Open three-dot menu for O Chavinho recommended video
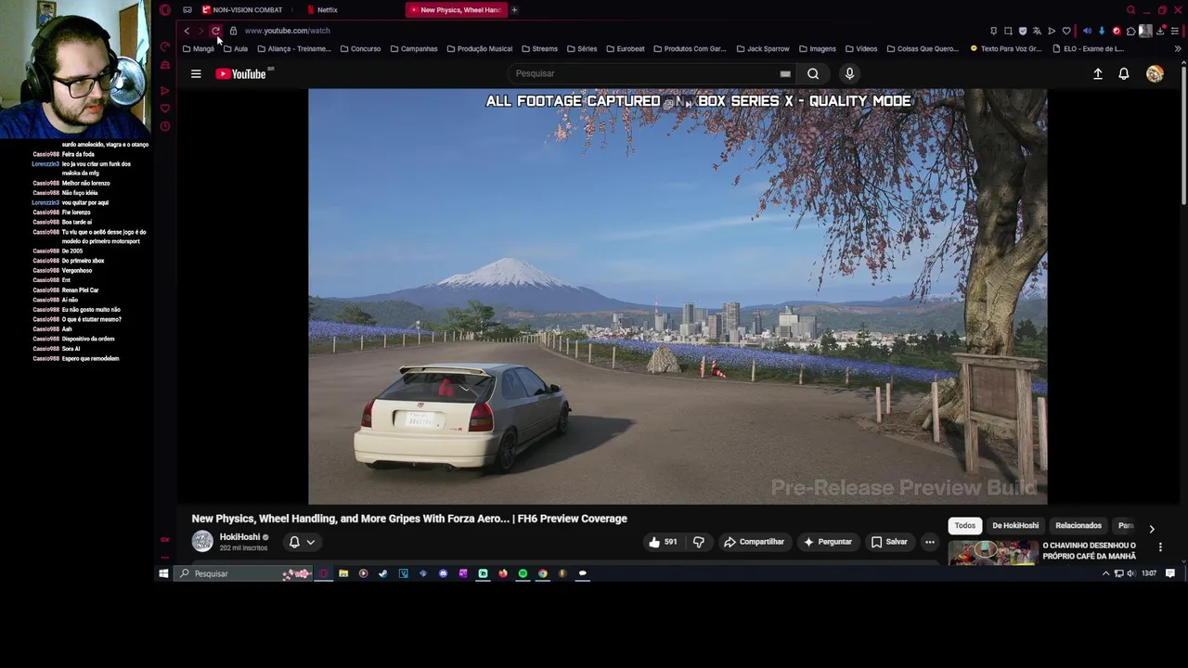1188x668 pixels. pos(1160,547)
